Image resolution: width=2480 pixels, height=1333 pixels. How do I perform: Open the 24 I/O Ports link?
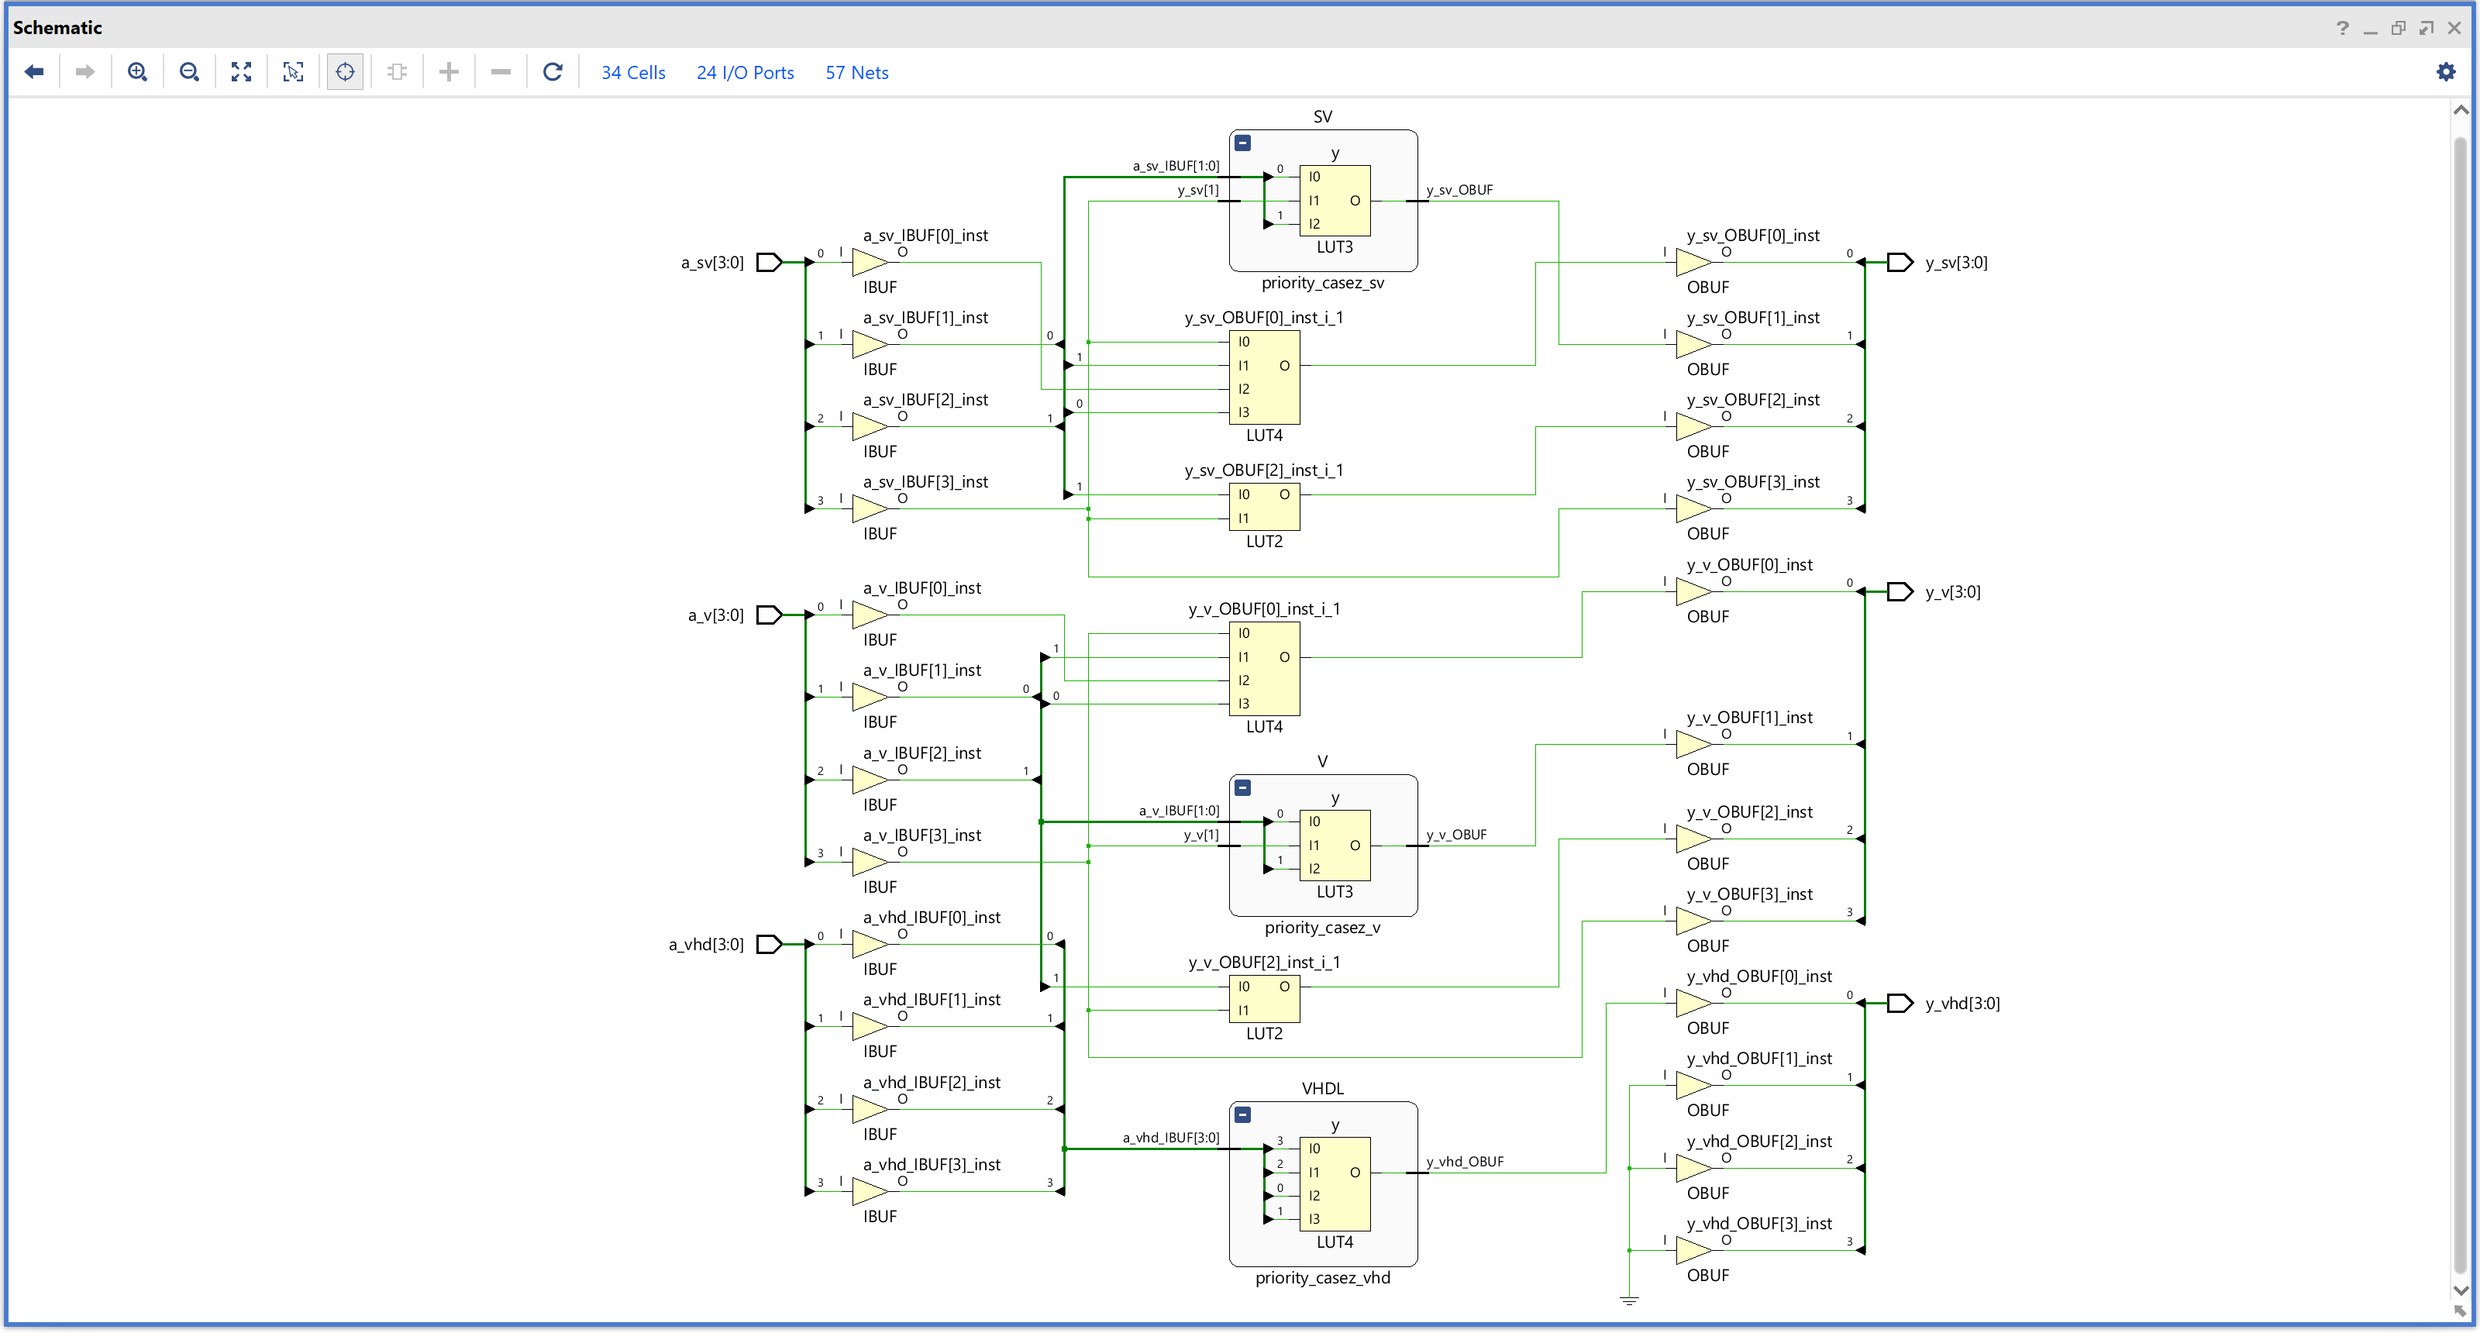click(744, 73)
